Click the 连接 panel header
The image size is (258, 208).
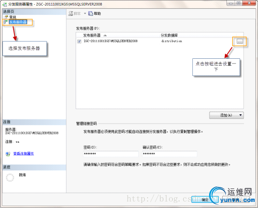click(34, 122)
